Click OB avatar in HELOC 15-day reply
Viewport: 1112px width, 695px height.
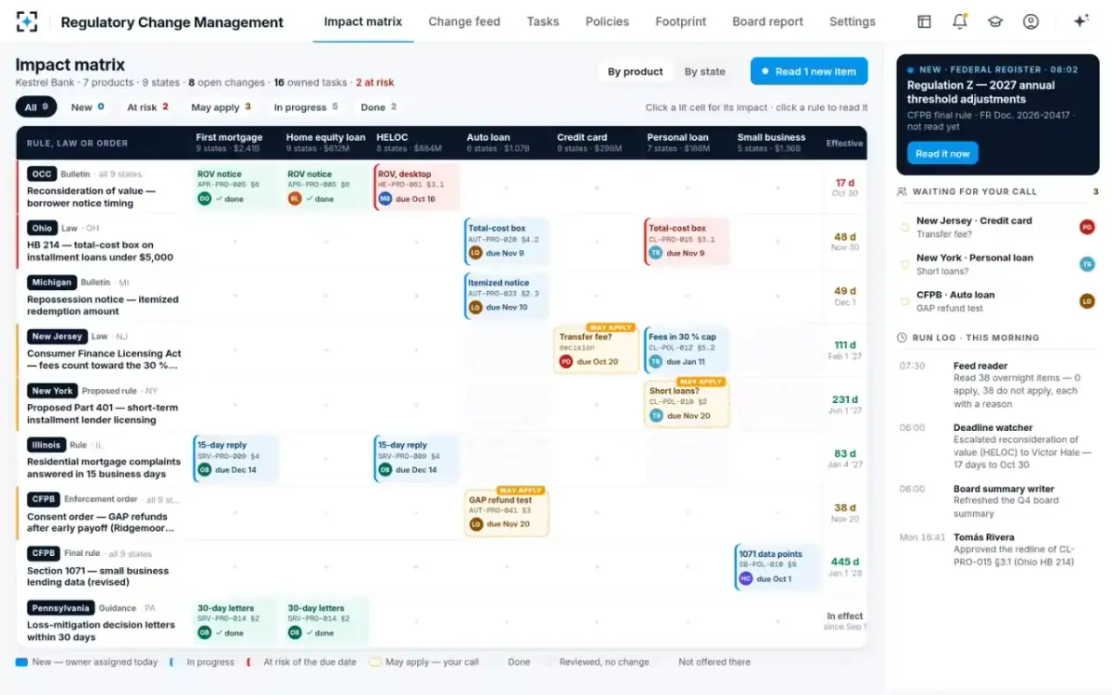pyautogui.click(x=385, y=469)
